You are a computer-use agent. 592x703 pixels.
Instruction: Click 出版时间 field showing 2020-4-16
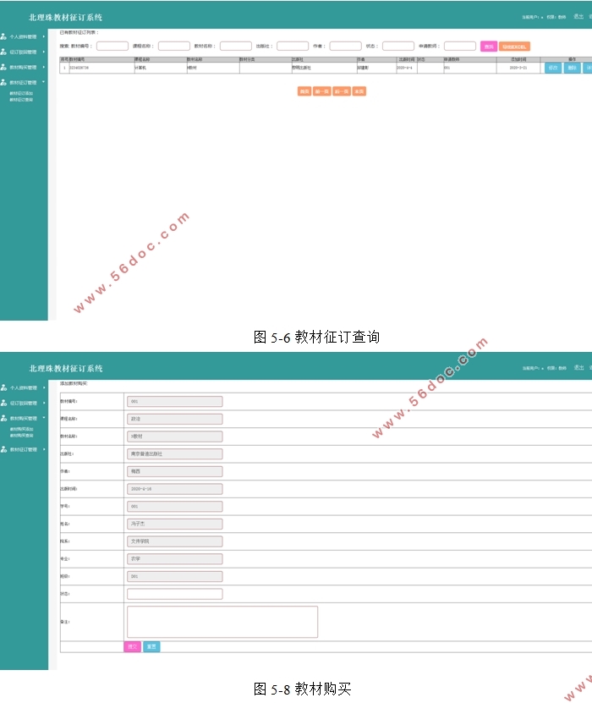pyautogui.click(x=175, y=489)
